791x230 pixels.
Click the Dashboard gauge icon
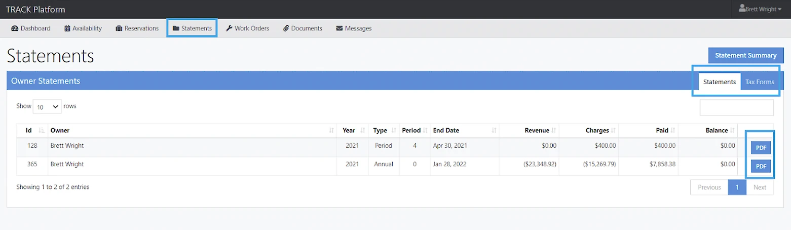click(x=14, y=28)
